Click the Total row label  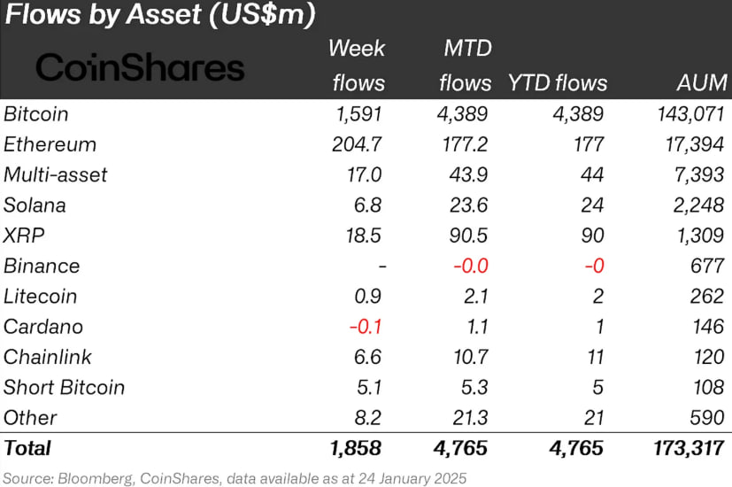point(27,448)
